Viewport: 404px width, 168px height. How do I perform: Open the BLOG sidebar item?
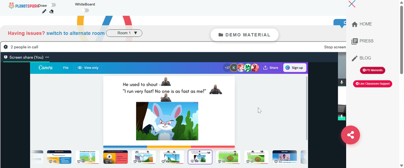362,58
